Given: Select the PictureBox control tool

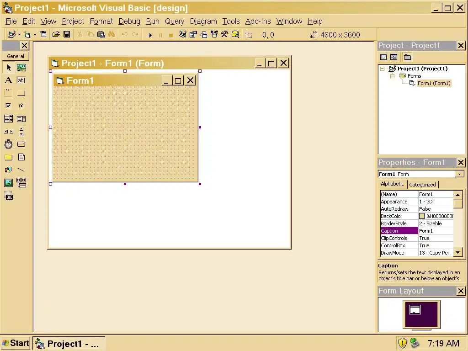Looking at the screenshot, I should click(21, 68).
